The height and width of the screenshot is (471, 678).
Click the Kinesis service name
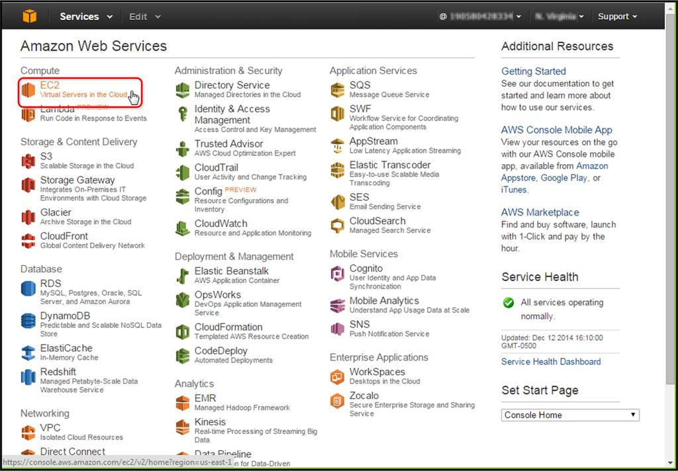click(x=210, y=422)
